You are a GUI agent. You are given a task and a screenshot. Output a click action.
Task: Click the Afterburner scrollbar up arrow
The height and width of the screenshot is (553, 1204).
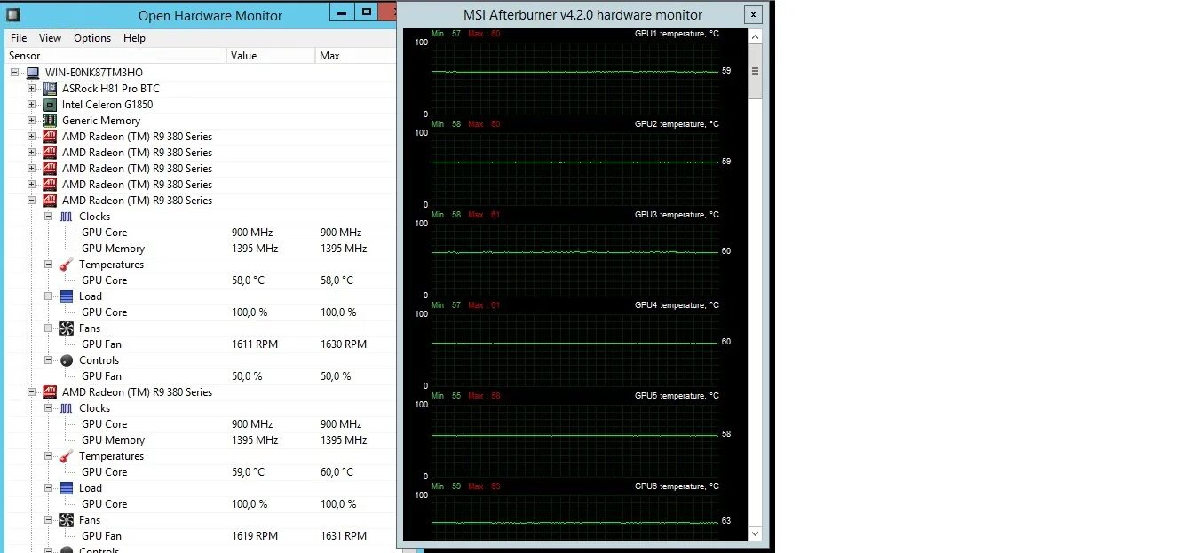pos(756,36)
